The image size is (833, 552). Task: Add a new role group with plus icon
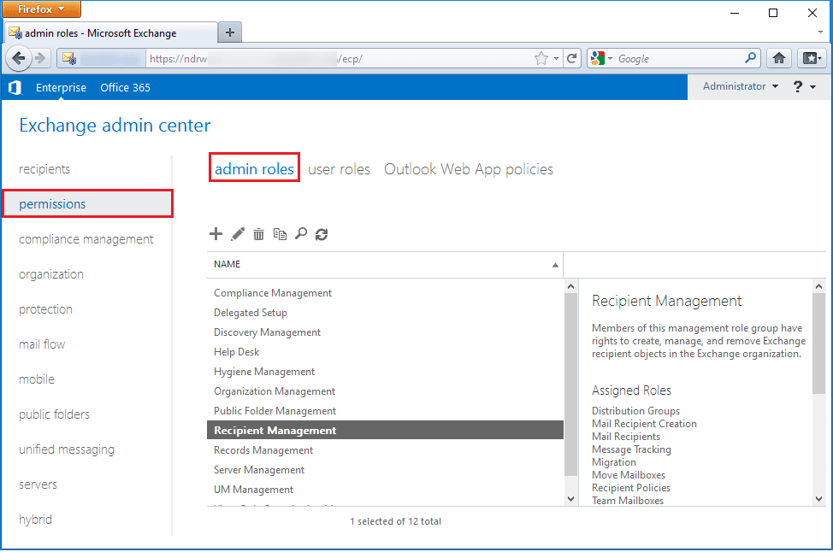coord(216,234)
